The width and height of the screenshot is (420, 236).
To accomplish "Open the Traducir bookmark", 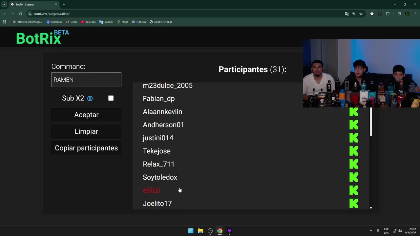I will point(106,22).
